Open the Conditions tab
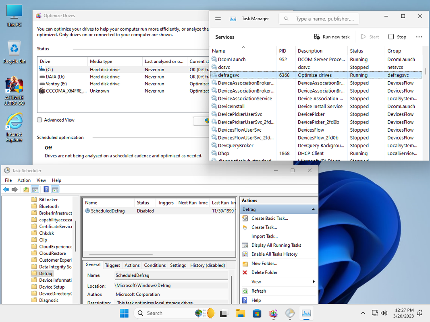 pyautogui.click(x=155, y=265)
